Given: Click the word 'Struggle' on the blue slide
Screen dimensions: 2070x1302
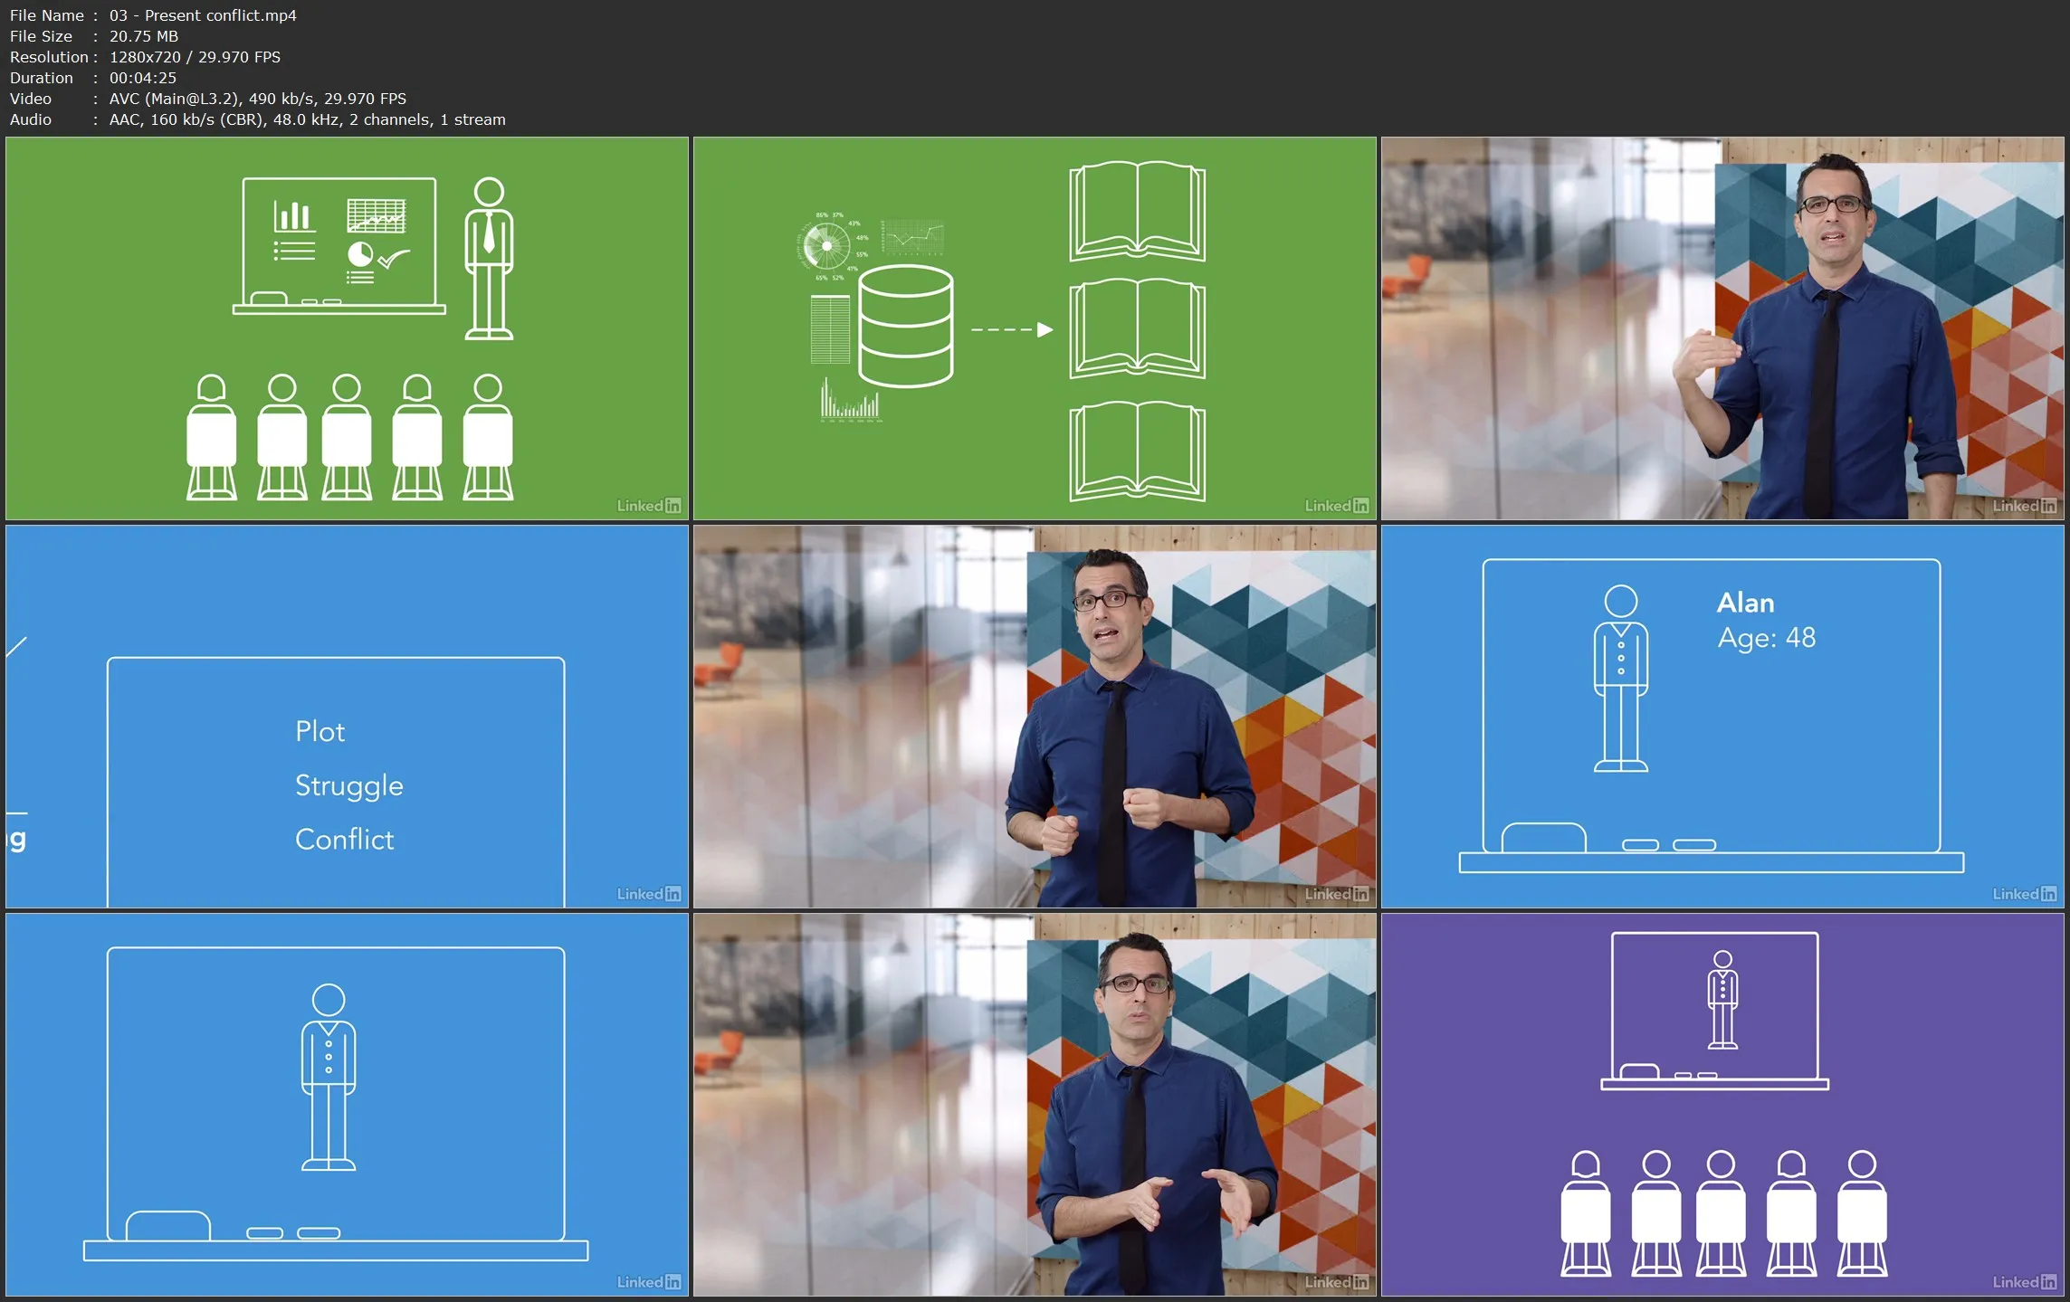Looking at the screenshot, I should (349, 785).
